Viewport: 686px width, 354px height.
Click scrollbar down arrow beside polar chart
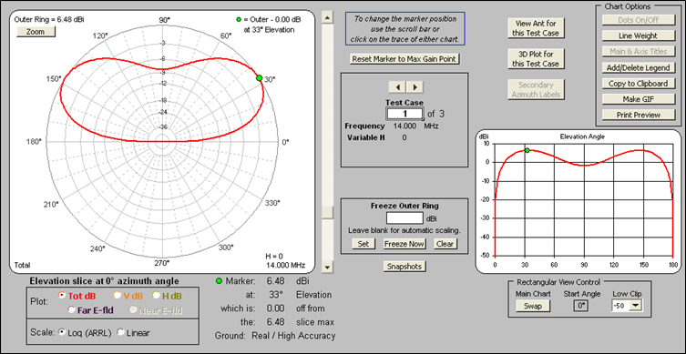pyautogui.click(x=326, y=267)
